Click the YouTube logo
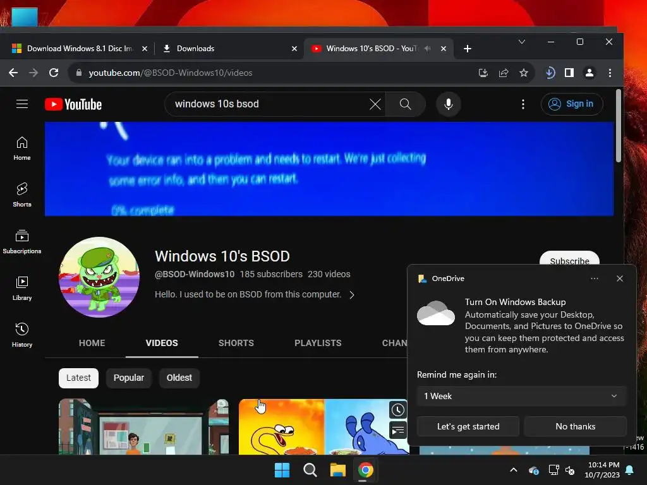The image size is (647, 485). coord(73,104)
